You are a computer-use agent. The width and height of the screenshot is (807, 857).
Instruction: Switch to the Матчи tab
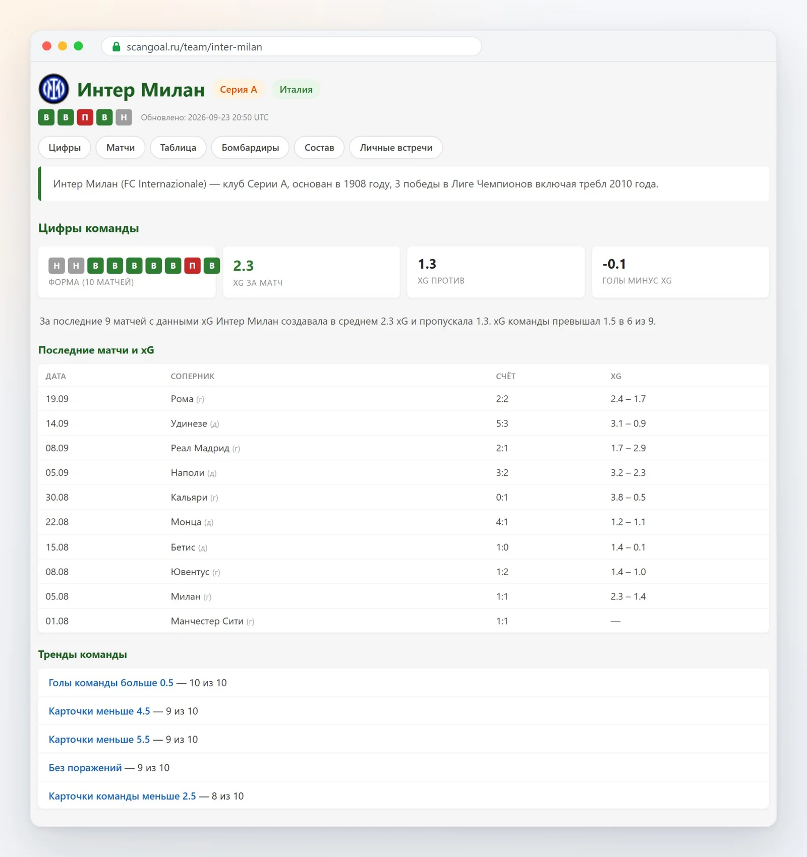click(x=121, y=148)
